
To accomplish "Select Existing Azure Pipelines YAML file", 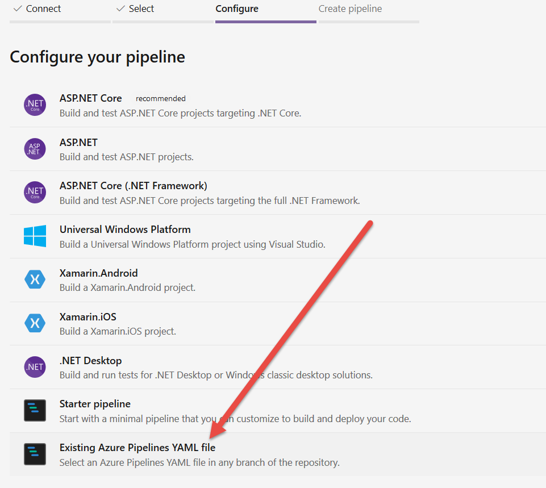I will pyautogui.click(x=137, y=448).
